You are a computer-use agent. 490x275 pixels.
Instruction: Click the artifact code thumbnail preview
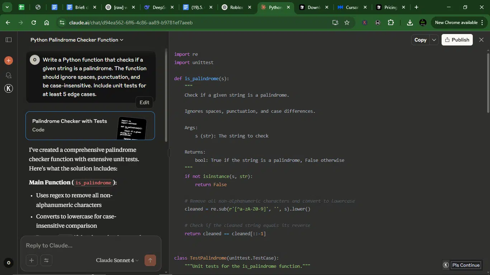[132, 128]
